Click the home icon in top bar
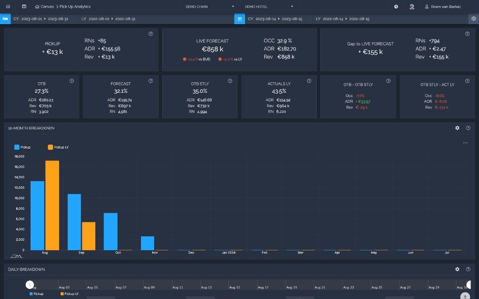Screen dimensions: 479x299 8,7
